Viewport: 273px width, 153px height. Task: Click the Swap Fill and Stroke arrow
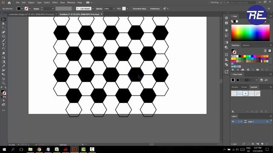[6, 88]
